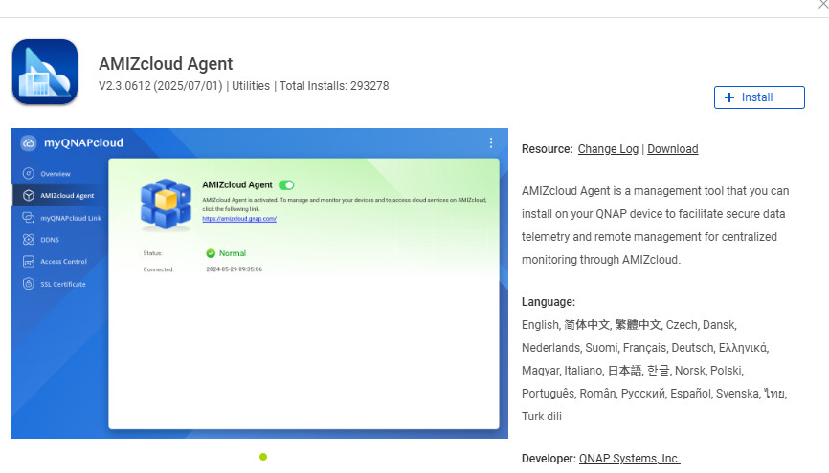Click the AMIZcloud Agent title heading

(x=166, y=64)
